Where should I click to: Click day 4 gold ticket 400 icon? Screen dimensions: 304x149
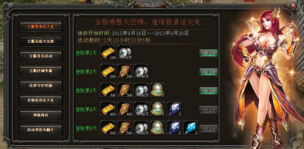(108, 109)
